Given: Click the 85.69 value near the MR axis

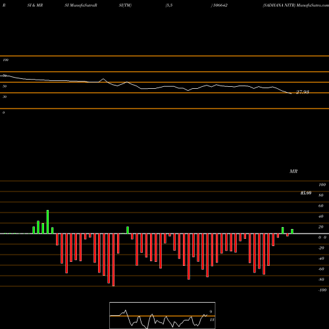Looking at the screenshot, I should (x=306, y=193).
